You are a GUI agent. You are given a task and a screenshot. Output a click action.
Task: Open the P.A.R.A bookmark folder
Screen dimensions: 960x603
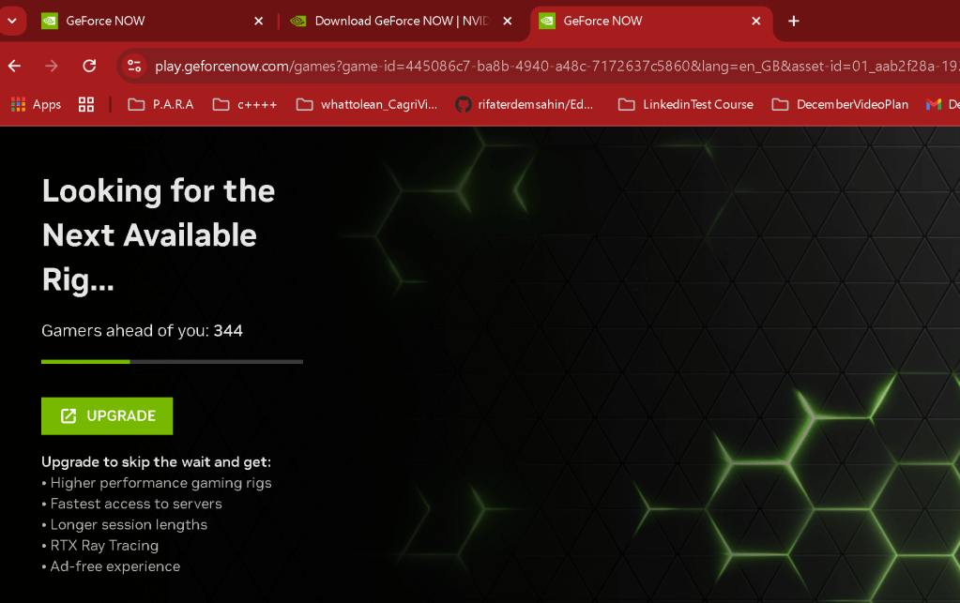coord(160,105)
